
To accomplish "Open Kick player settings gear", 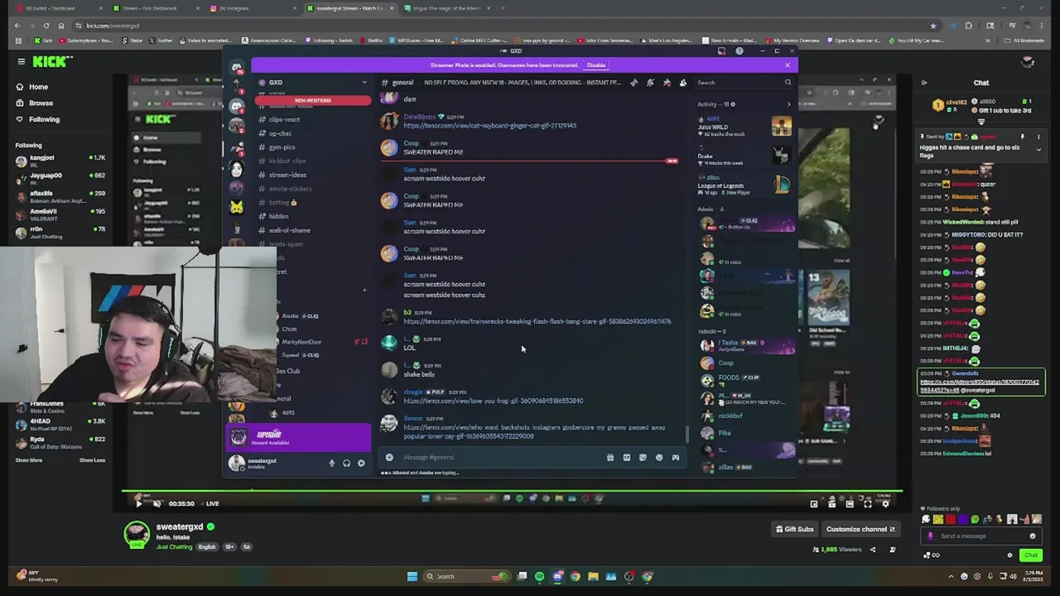I will pyautogui.click(x=885, y=503).
